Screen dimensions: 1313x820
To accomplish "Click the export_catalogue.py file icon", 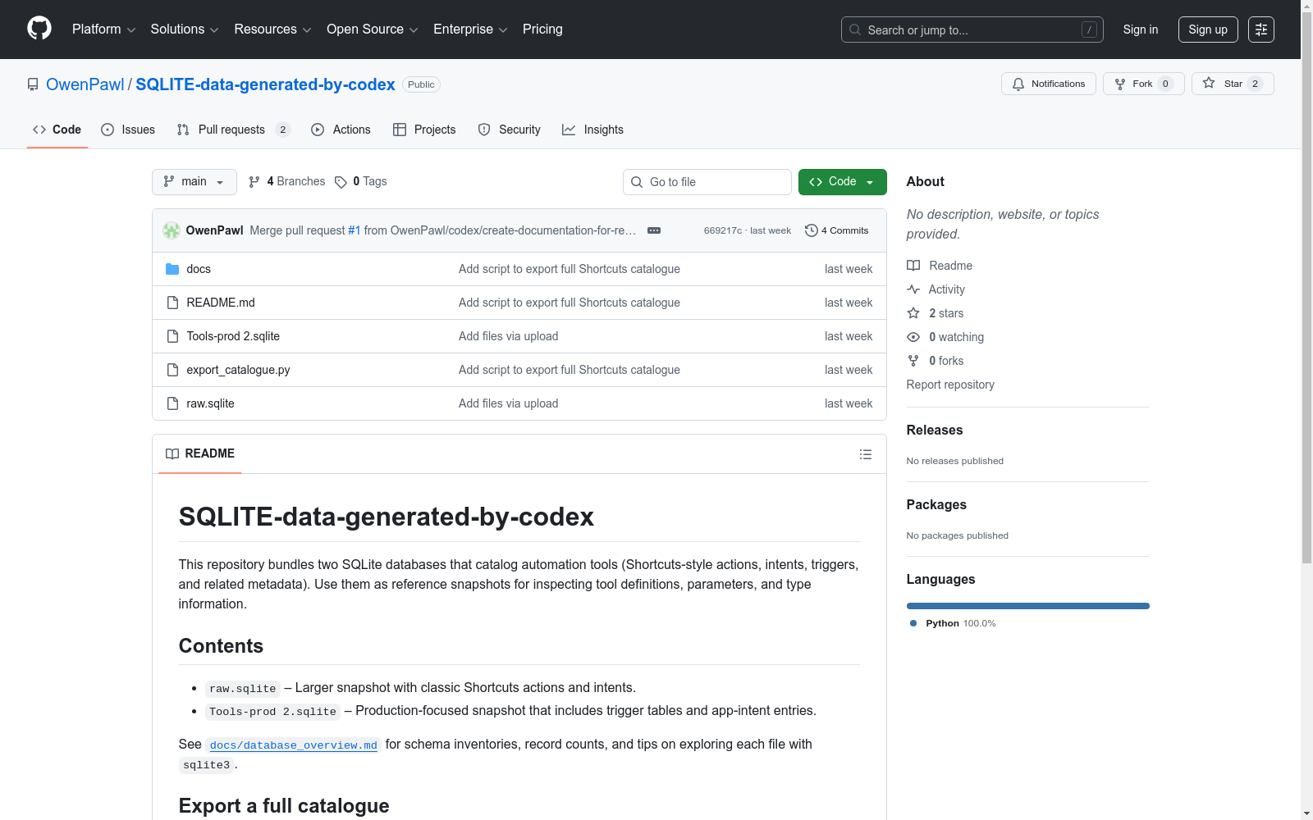I will pos(172,370).
